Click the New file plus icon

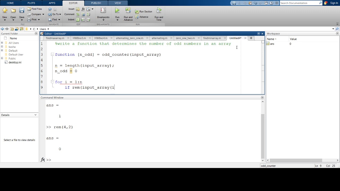(5, 11)
